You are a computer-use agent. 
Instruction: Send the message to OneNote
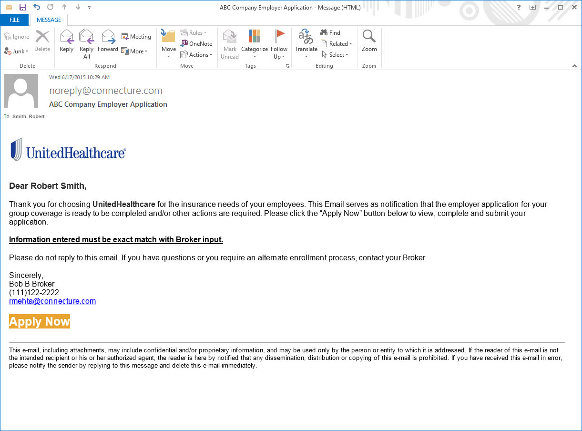click(196, 43)
